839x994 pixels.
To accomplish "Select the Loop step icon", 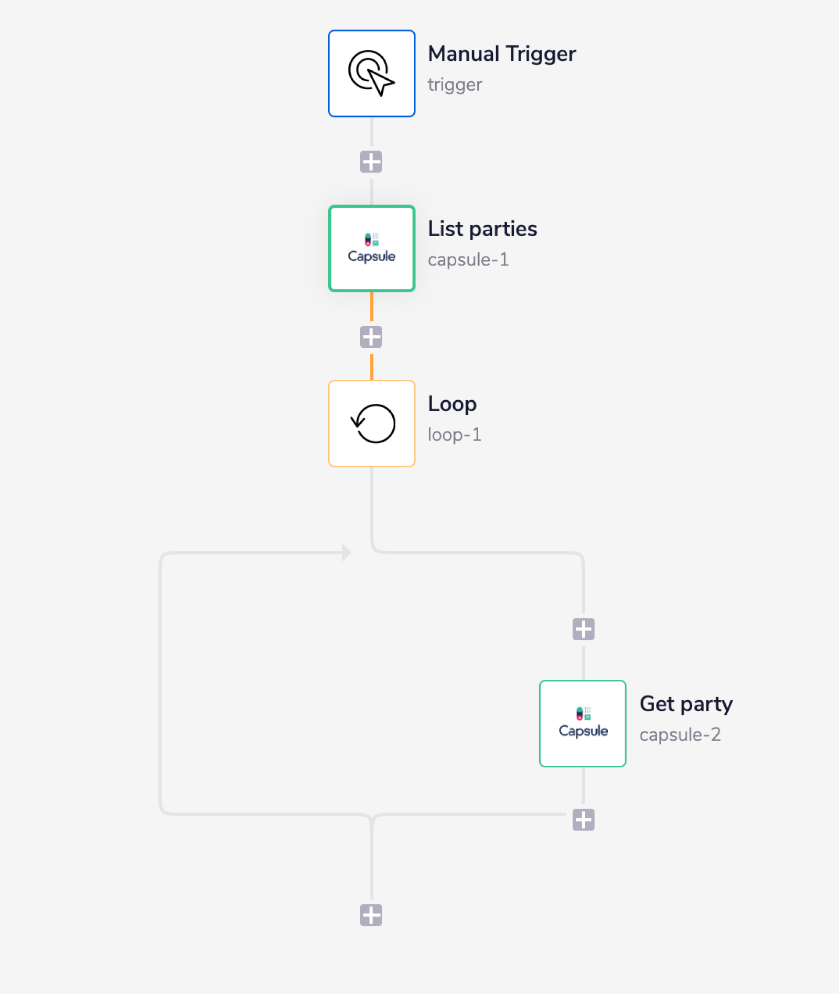I will pos(371,423).
